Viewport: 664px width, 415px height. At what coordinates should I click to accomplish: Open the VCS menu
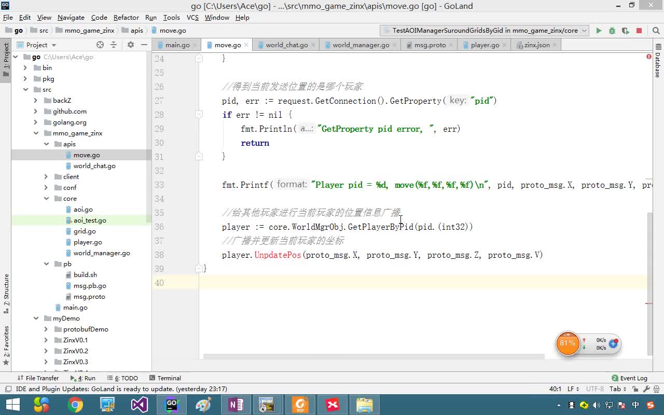pyautogui.click(x=192, y=17)
